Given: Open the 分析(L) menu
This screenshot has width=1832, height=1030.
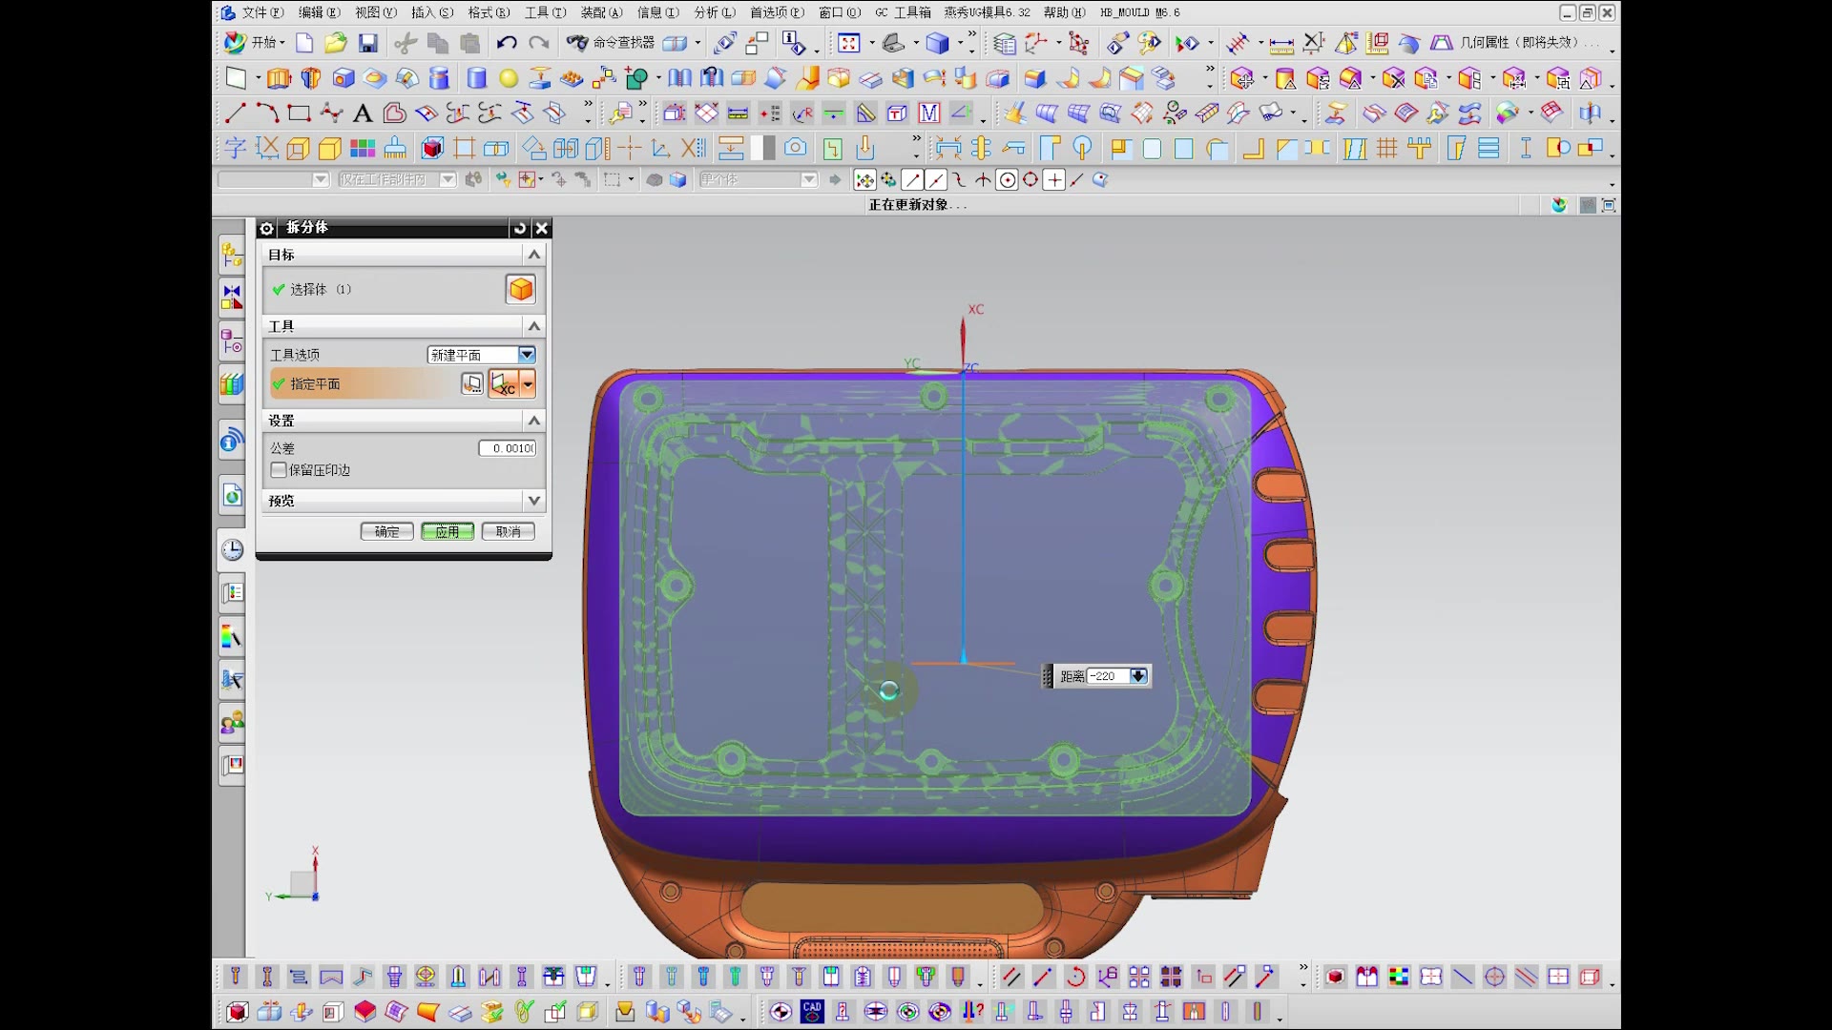Looking at the screenshot, I should pos(714,12).
